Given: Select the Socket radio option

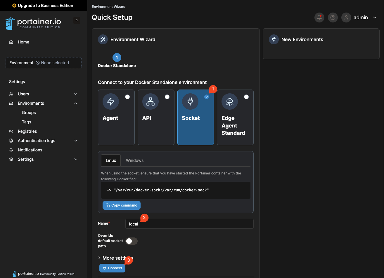Looking at the screenshot, I should pyautogui.click(x=207, y=97).
